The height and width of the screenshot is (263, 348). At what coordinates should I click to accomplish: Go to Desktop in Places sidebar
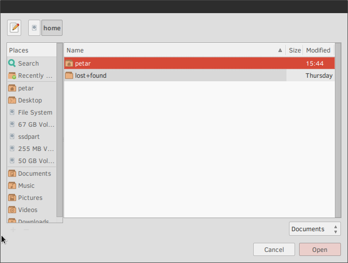[x=30, y=100]
